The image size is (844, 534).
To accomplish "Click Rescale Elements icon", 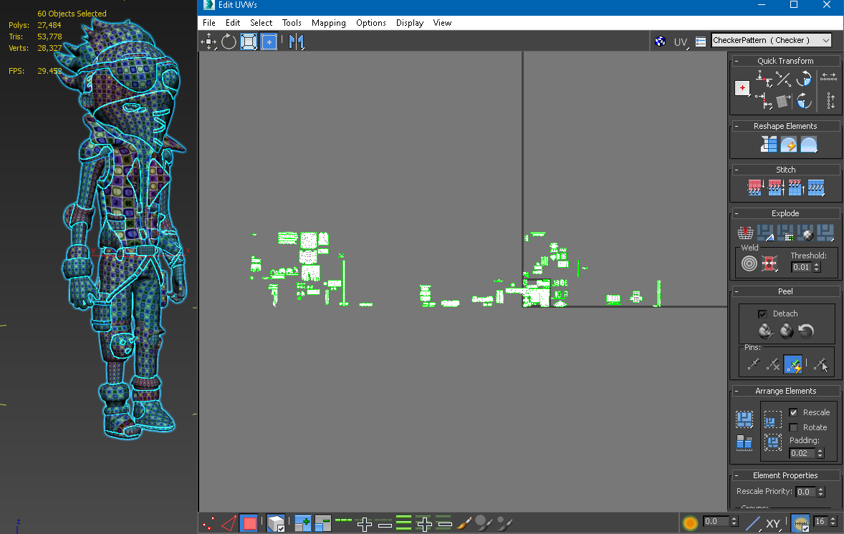I will 744,442.
